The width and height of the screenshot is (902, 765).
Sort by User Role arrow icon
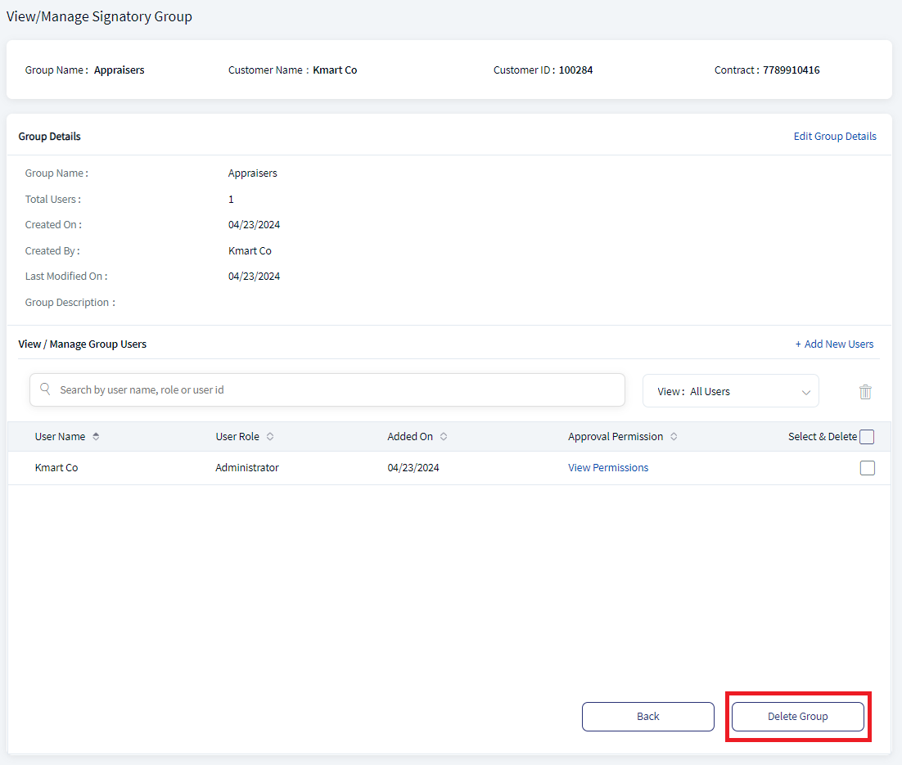(x=270, y=437)
